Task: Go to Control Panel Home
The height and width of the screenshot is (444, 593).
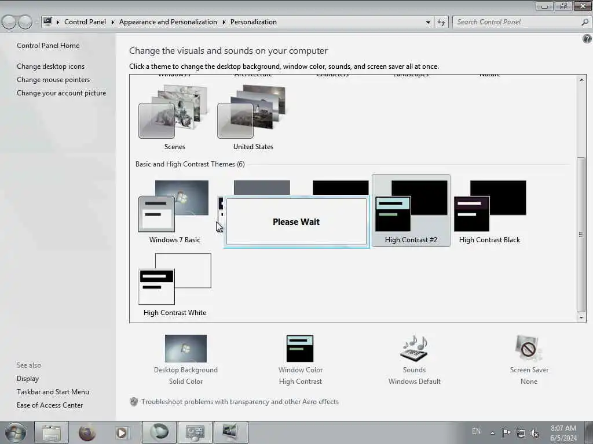Action: 48,46
